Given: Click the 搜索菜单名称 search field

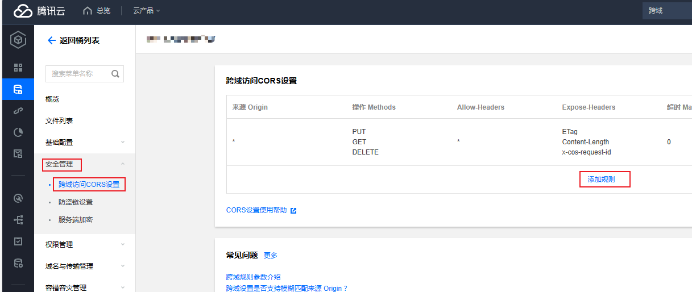Looking at the screenshot, I should pyautogui.click(x=78, y=74).
